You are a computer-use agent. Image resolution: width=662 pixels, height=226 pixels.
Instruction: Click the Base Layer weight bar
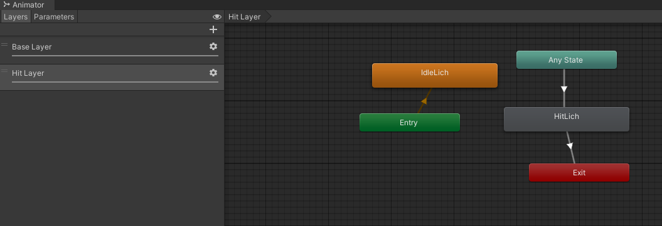(115, 55)
